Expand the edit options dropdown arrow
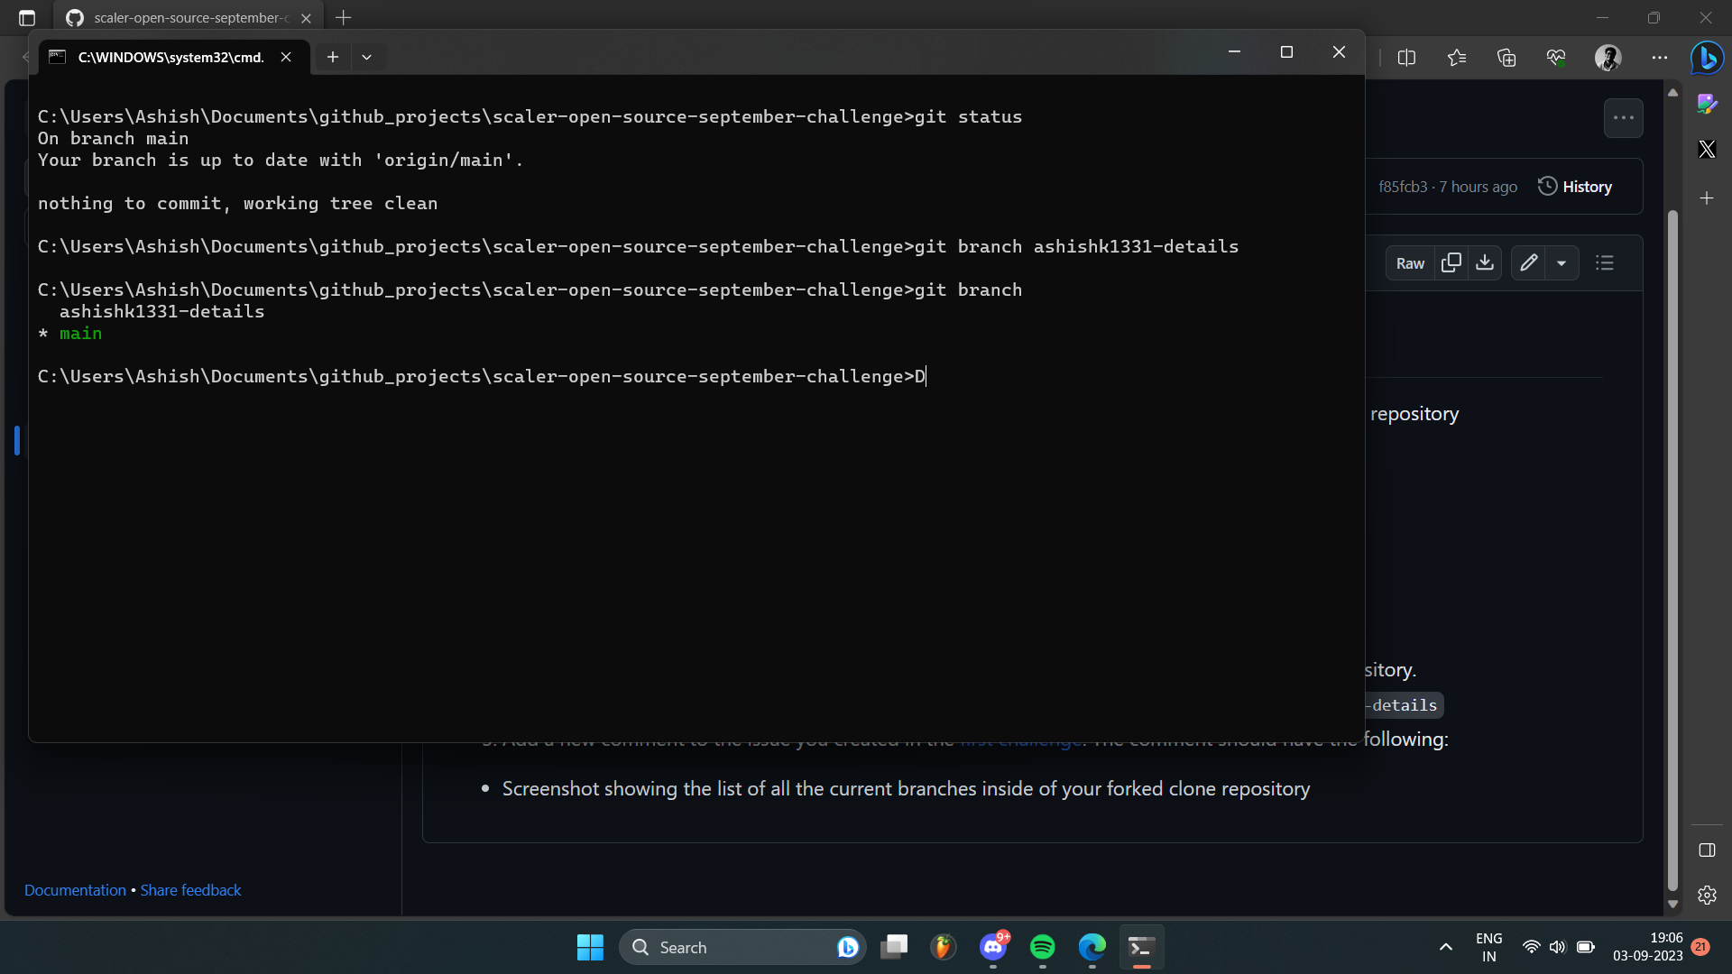 [1563, 262]
